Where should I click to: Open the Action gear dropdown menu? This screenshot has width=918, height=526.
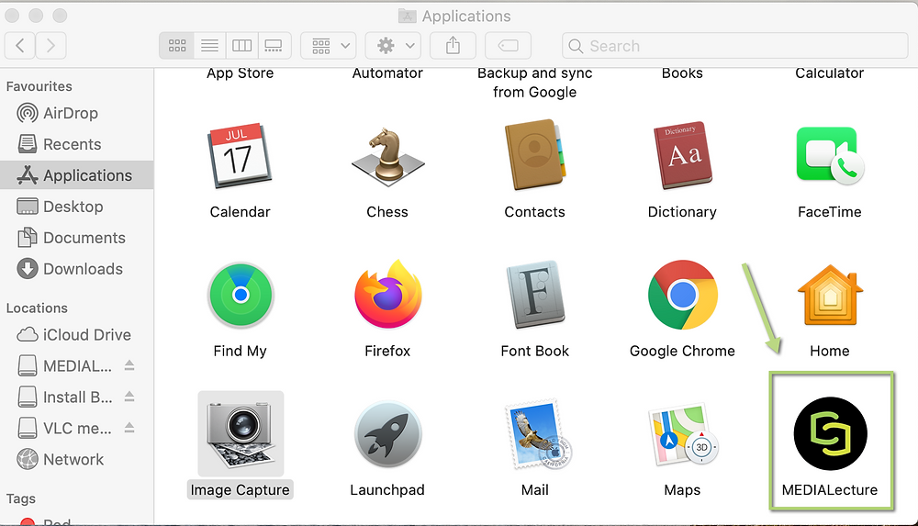[x=393, y=46]
